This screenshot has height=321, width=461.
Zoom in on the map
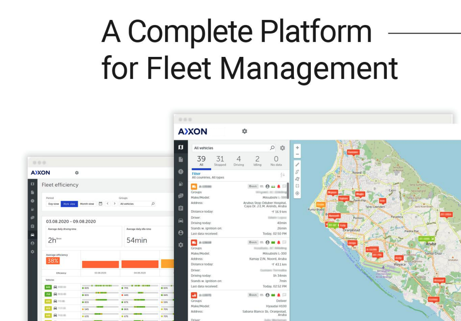point(297,147)
